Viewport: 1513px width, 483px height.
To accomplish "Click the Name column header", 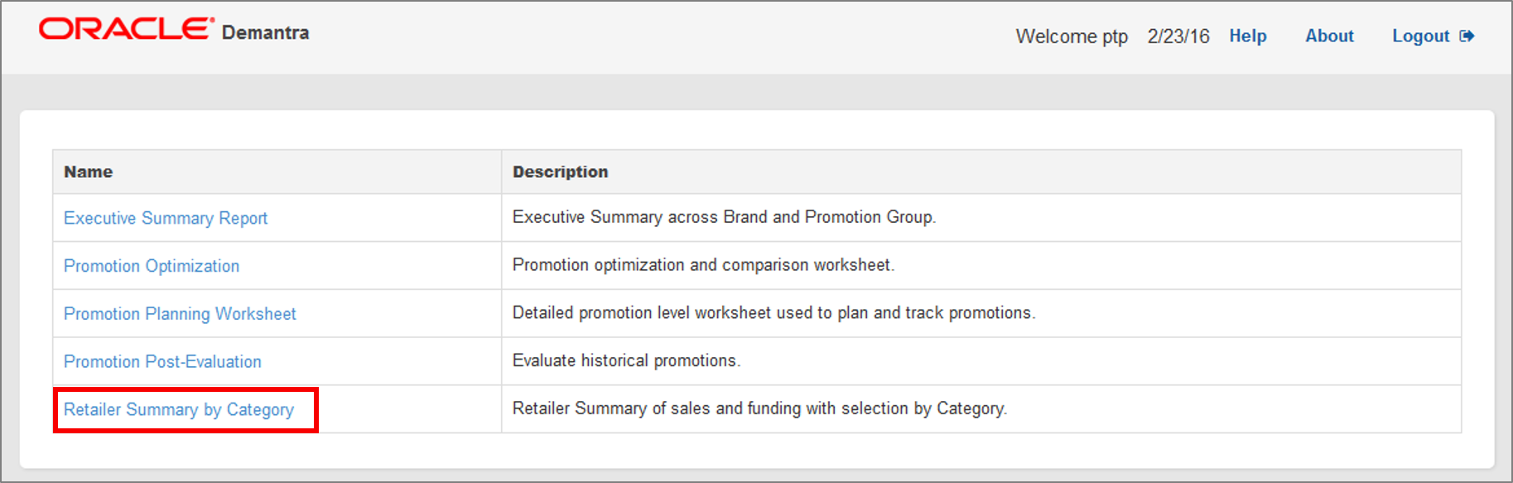I will click(x=88, y=171).
